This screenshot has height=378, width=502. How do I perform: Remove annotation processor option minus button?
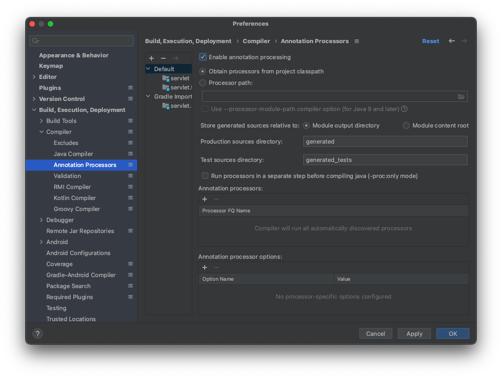click(x=217, y=267)
